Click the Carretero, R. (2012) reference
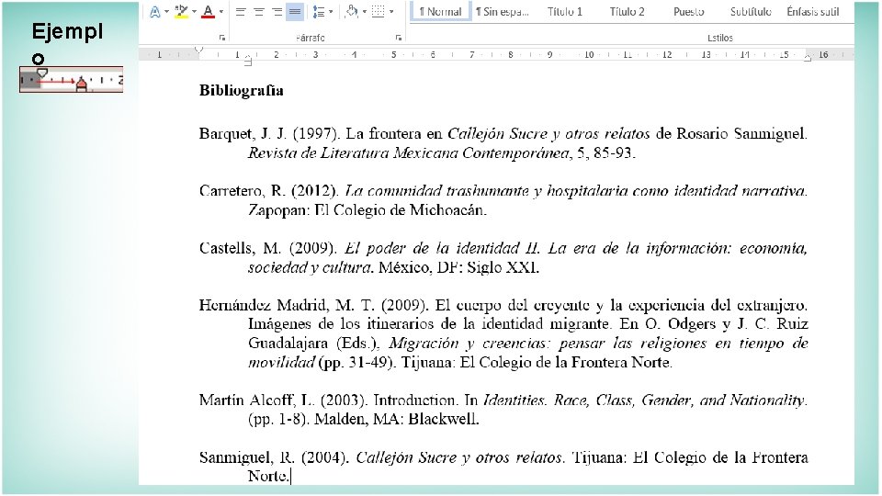Viewport: 882px width, 496px height. coord(503,200)
